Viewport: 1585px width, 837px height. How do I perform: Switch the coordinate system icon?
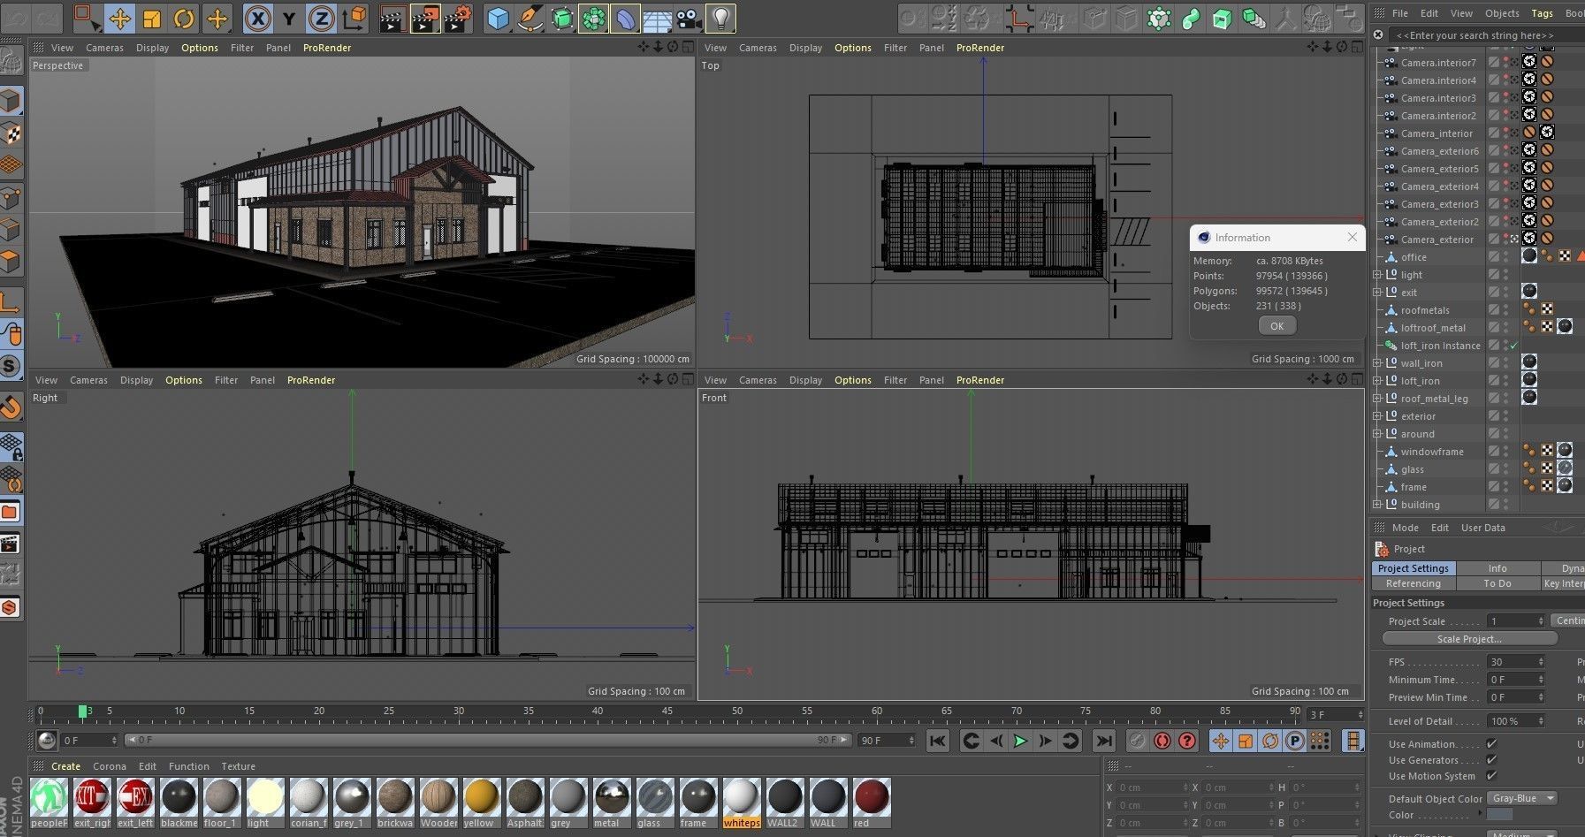coord(354,18)
